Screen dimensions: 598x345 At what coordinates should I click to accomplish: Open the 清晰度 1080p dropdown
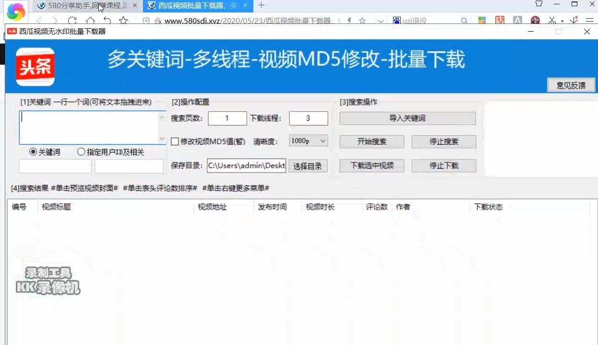[x=309, y=141]
